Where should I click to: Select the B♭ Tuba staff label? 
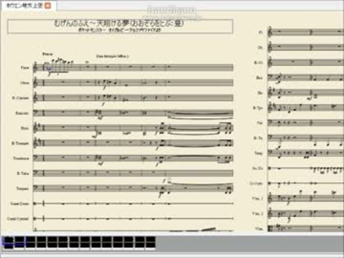[23, 173]
